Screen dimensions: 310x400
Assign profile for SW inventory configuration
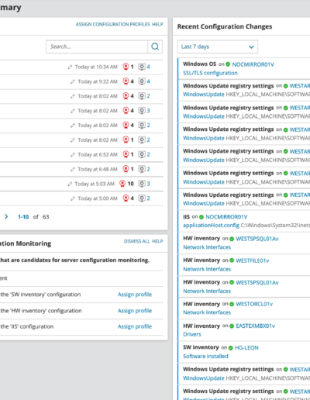135,295
